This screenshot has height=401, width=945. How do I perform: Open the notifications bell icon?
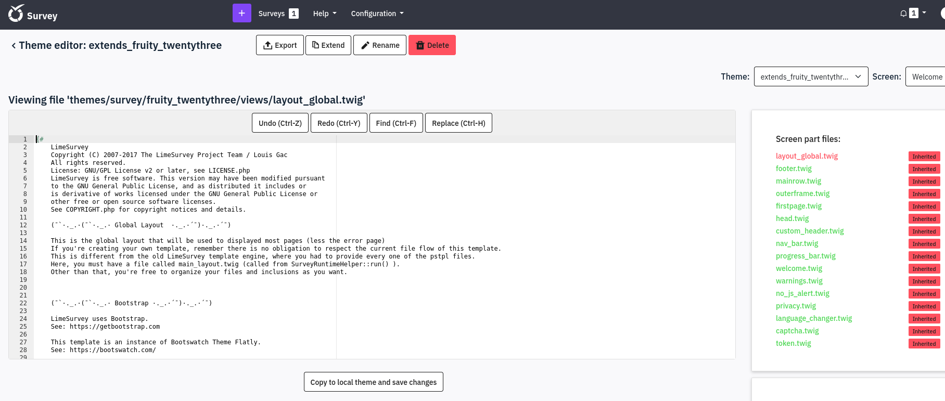tap(903, 14)
